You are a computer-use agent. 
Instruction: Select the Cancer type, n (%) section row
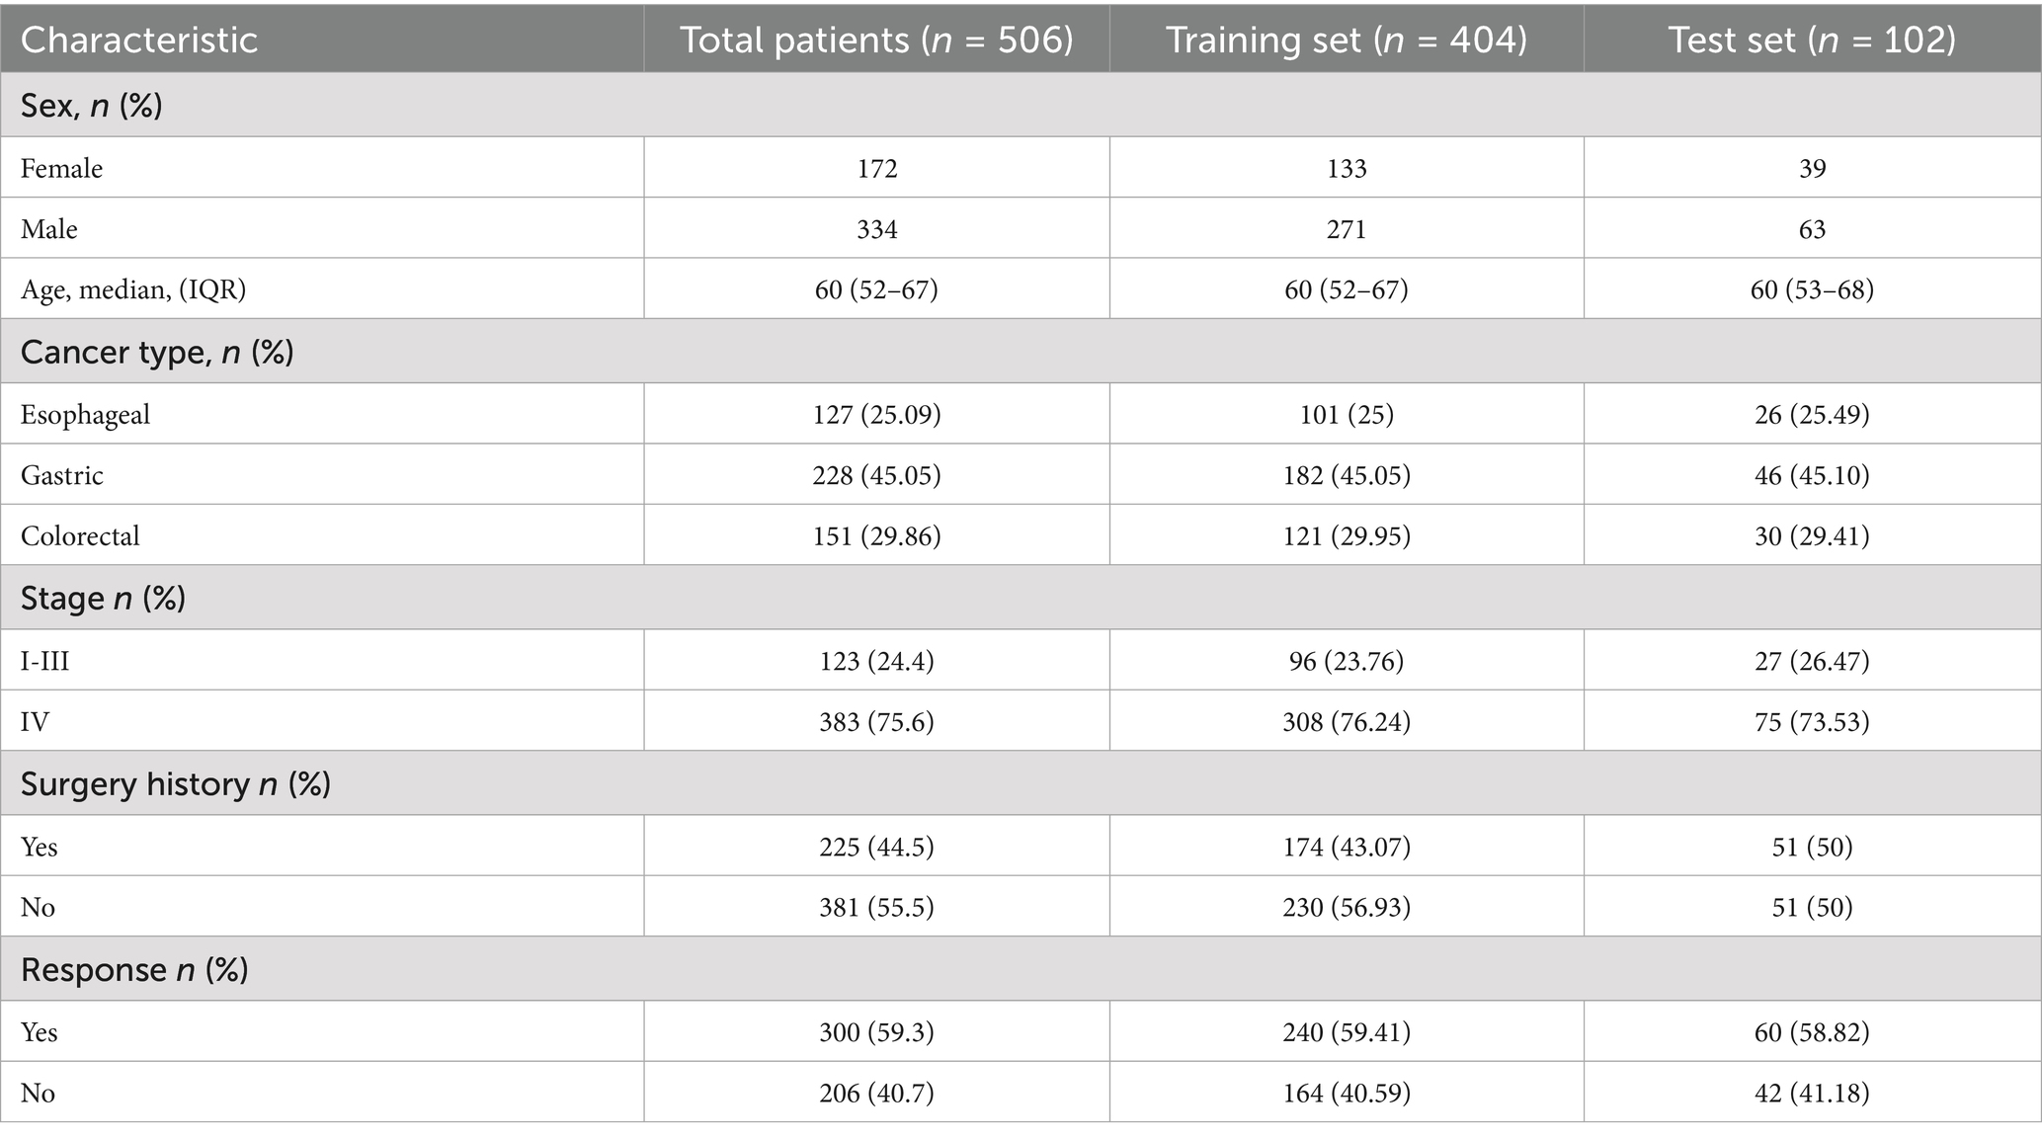[157, 352]
